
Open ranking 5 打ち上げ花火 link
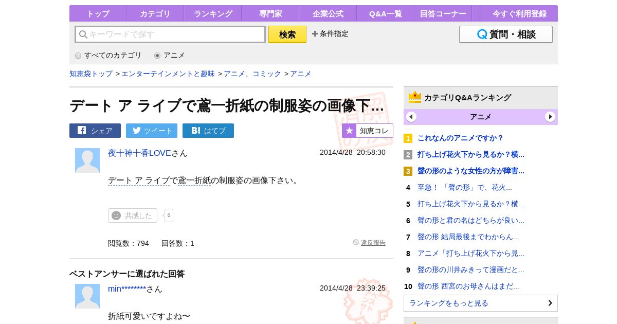point(471,204)
